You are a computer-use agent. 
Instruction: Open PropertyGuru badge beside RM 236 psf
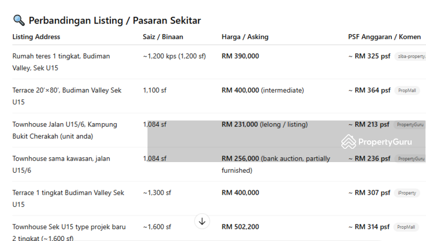coord(411,159)
